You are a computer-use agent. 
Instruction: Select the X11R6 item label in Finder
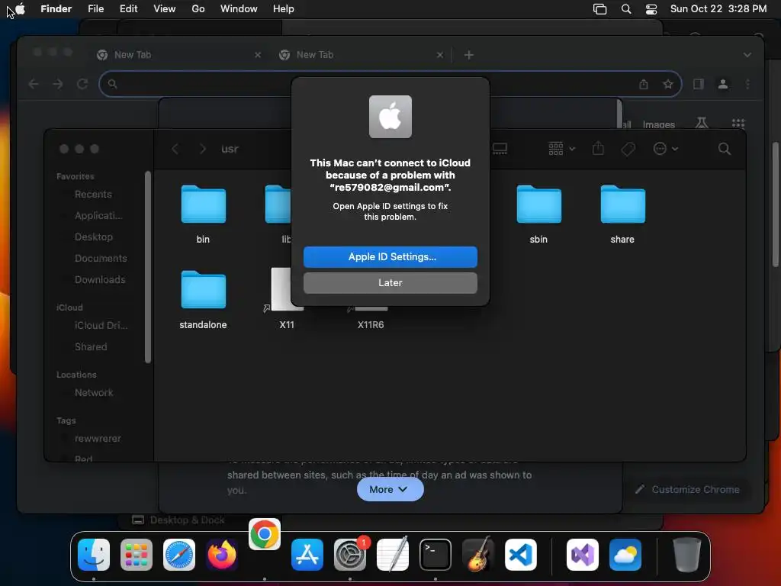[371, 325]
